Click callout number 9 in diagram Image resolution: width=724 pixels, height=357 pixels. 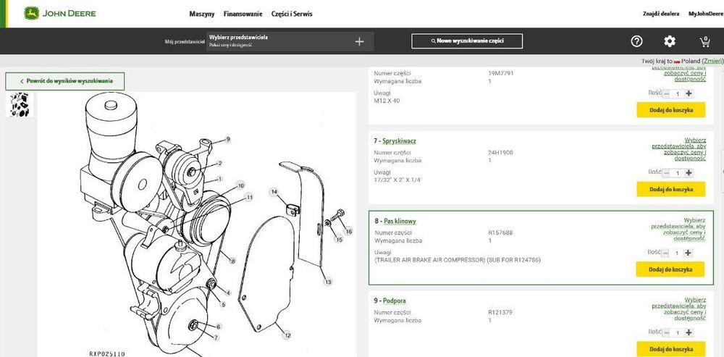227,139
